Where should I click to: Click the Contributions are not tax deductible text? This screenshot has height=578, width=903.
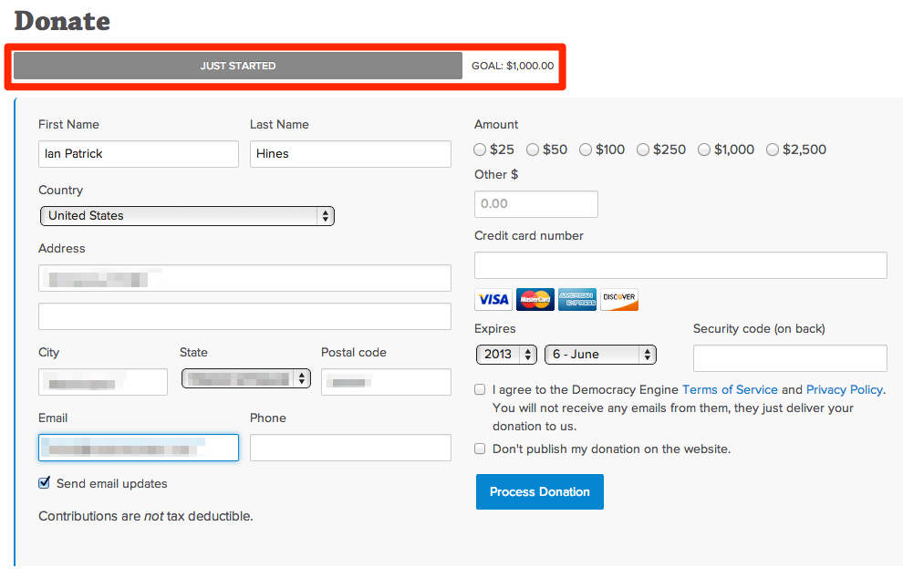146,516
